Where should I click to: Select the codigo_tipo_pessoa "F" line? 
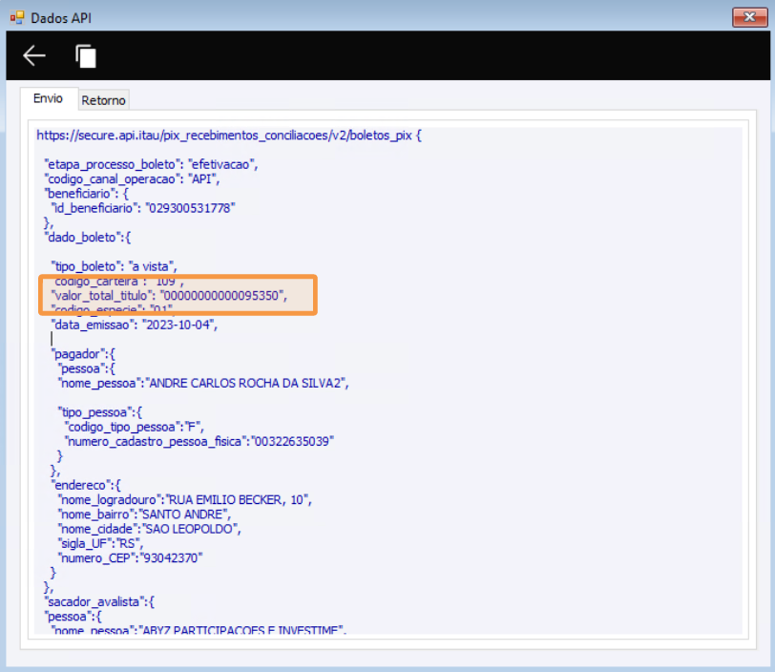[x=134, y=427]
